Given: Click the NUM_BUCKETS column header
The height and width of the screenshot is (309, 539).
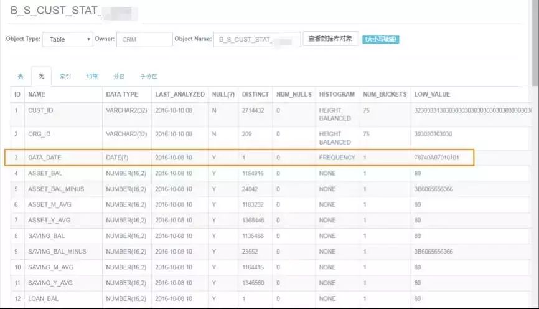Looking at the screenshot, I should coord(385,94).
